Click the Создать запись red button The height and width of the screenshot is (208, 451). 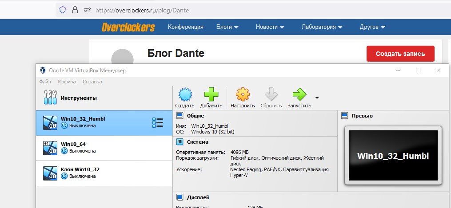(400, 54)
